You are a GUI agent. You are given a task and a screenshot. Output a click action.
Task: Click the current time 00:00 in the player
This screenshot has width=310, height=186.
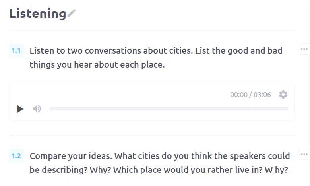[238, 95]
